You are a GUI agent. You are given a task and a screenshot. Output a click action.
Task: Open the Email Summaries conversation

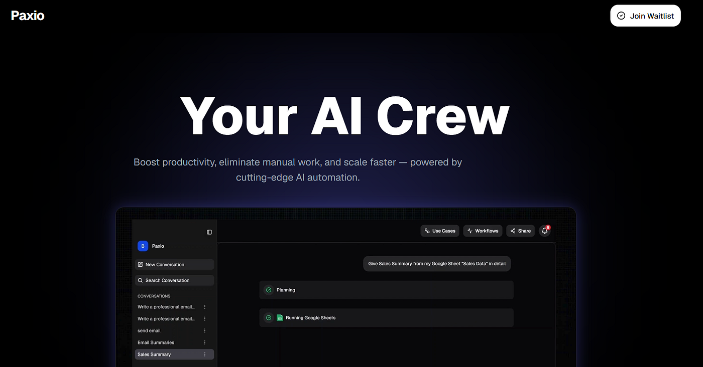156,342
